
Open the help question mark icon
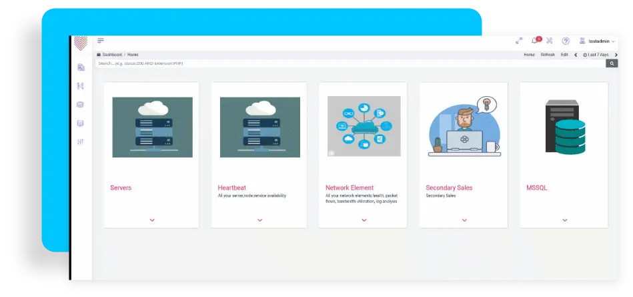click(x=566, y=41)
